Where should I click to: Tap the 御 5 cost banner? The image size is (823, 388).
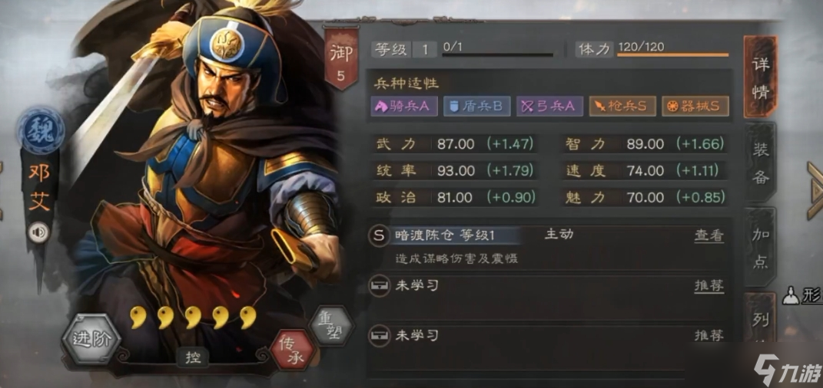pyautogui.click(x=340, y=59)
